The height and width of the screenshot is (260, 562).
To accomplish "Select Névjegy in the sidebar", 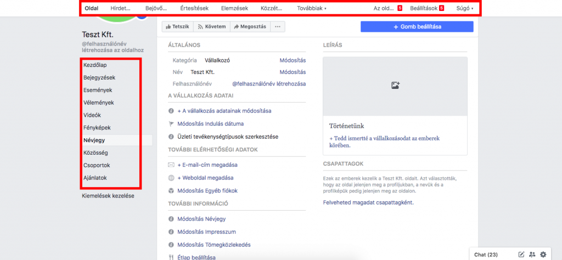I will [94, 140].
